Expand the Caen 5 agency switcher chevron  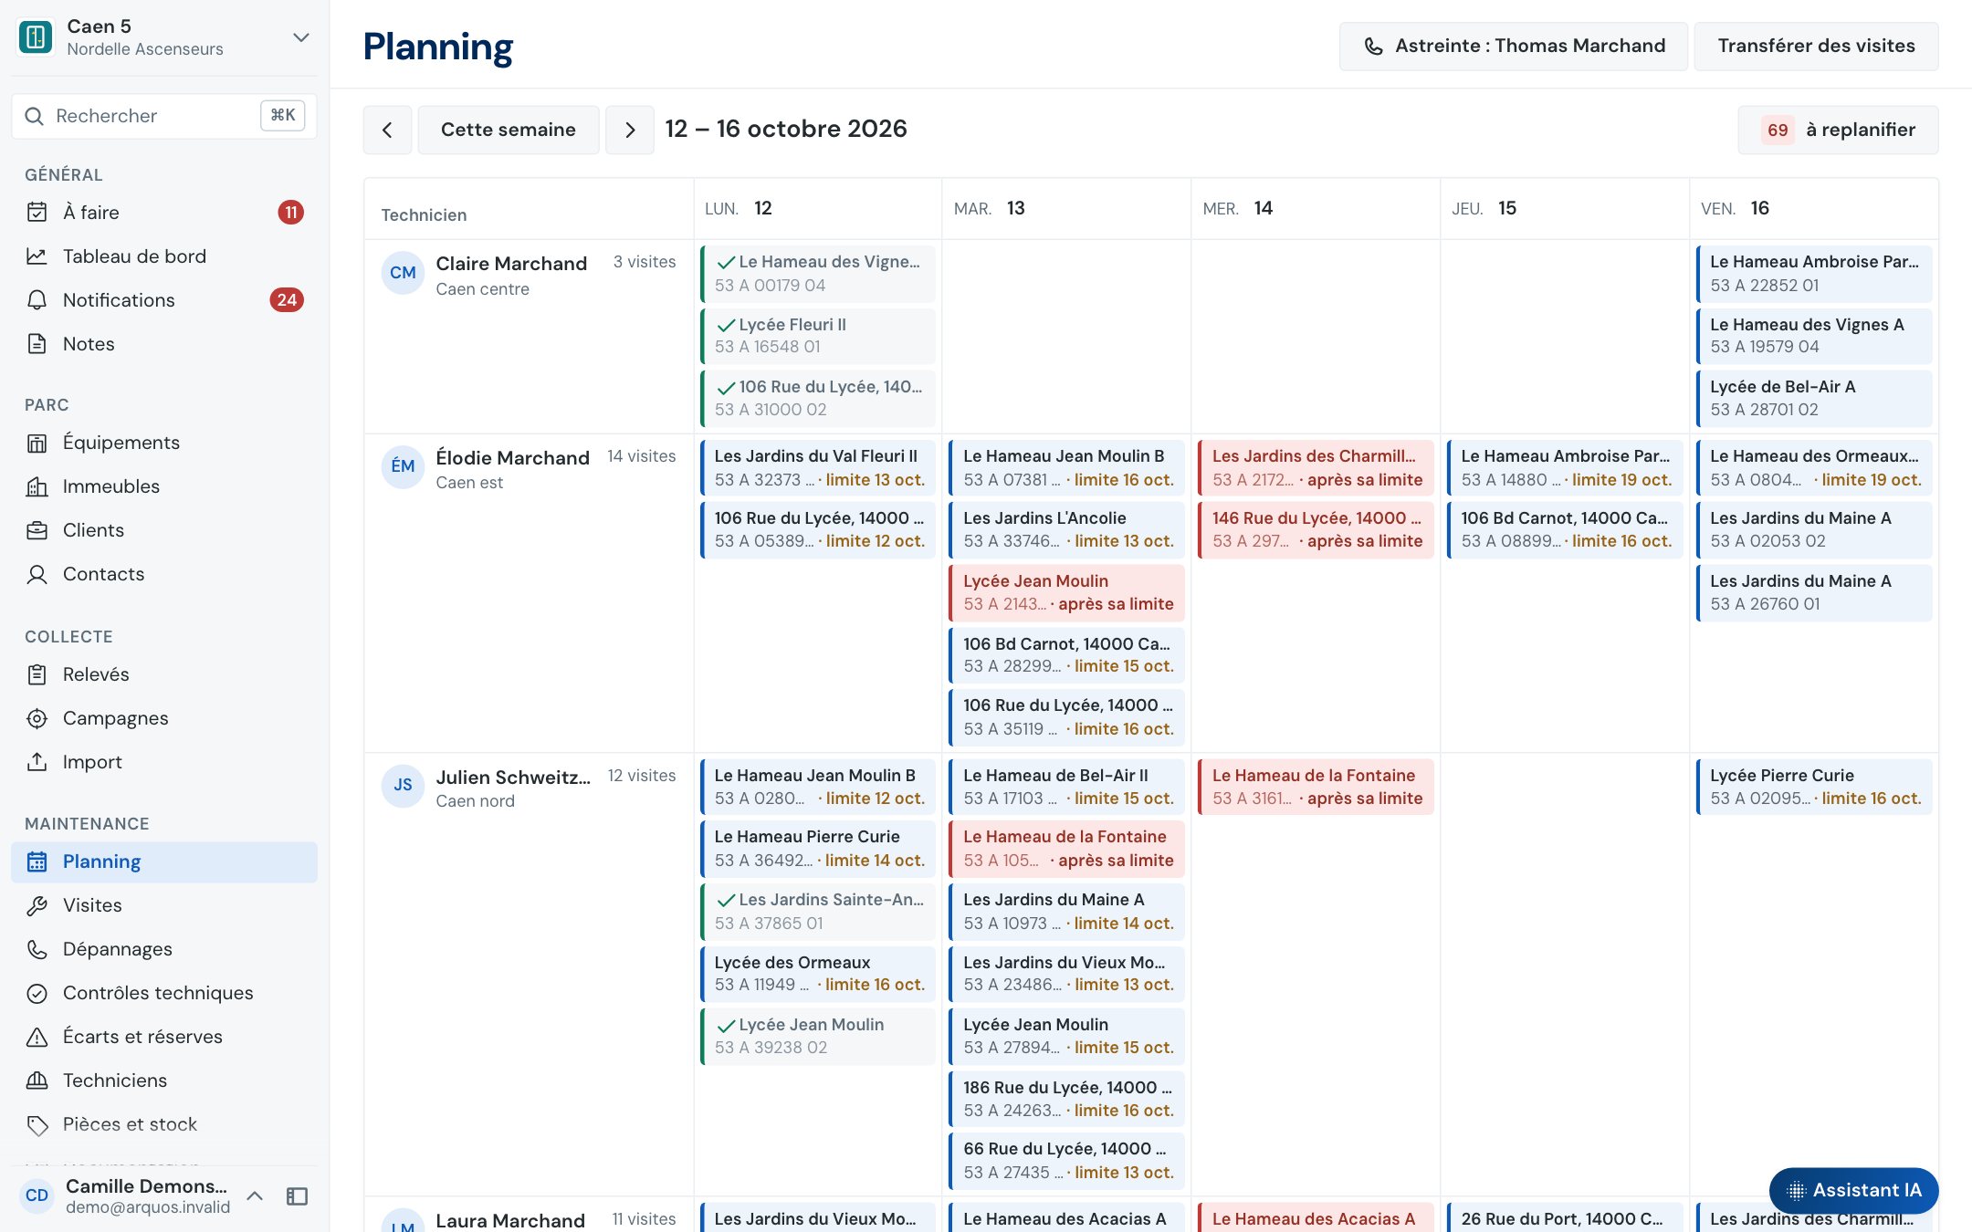coord(300,37)
